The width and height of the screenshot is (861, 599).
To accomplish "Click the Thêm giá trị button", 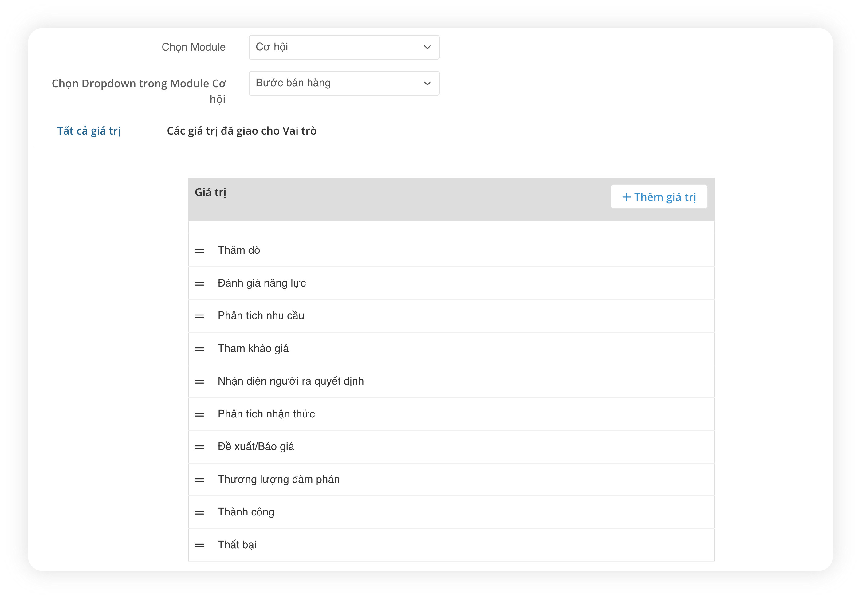I will tap(659, 197).
